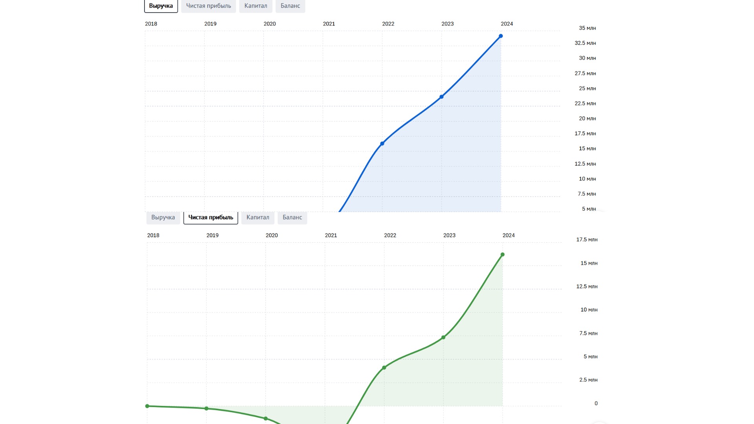Click the 2023 data point on blue revenue line
Image resolution: width=754 pixels, height=424 pixels.
(x=441, y=97)
